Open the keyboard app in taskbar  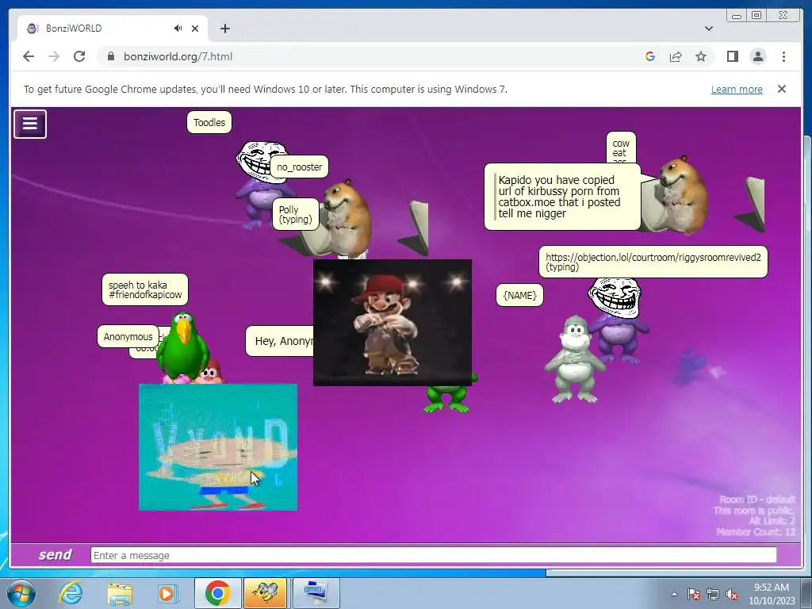316,593
